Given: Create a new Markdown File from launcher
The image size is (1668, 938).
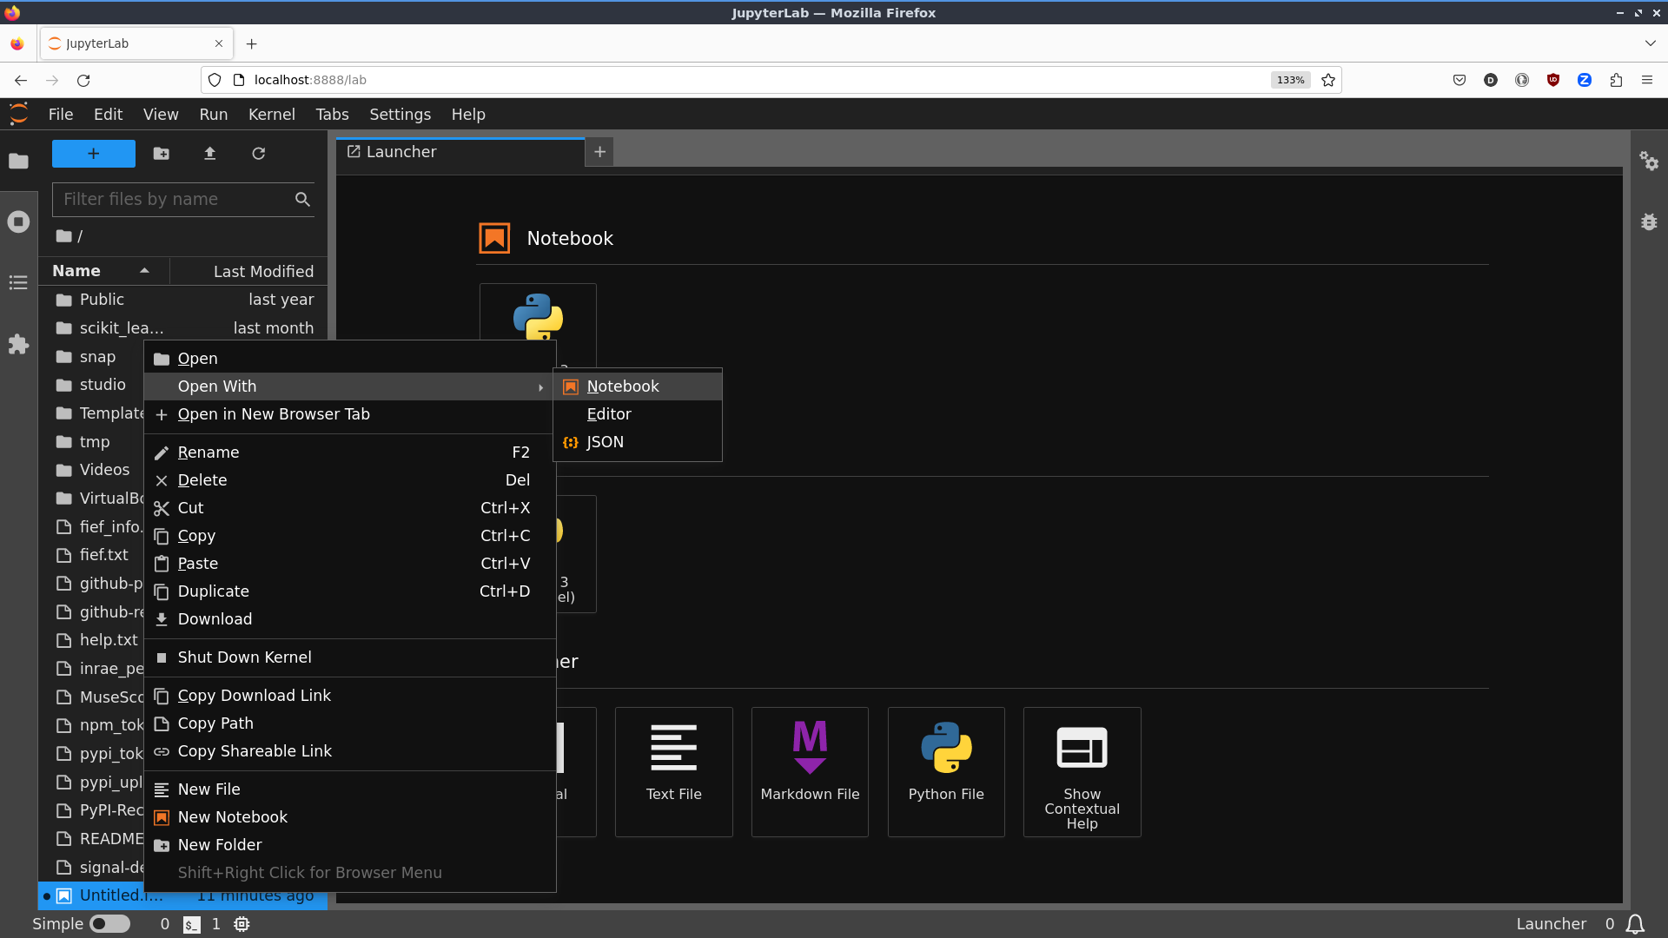Looking at the screenshot, I should (x=809, y=771).
